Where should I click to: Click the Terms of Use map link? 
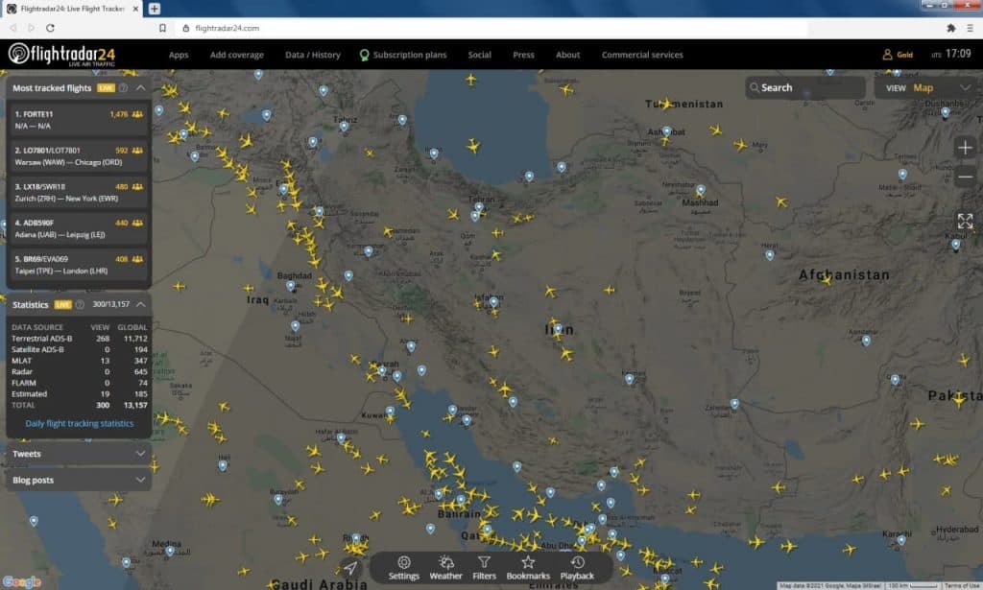click(x=962, y=585)
